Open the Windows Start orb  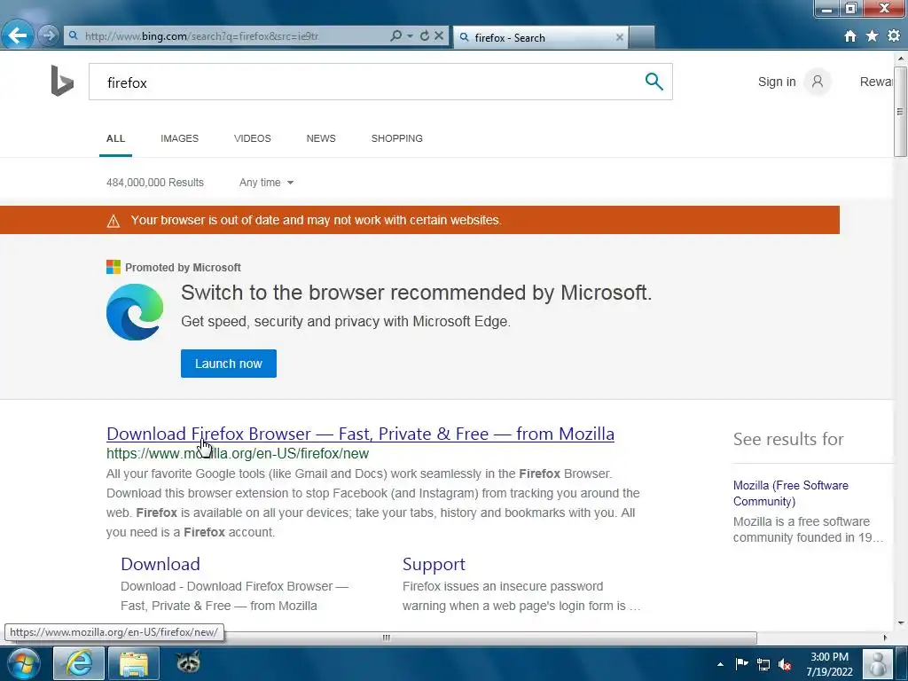point(24,663)
